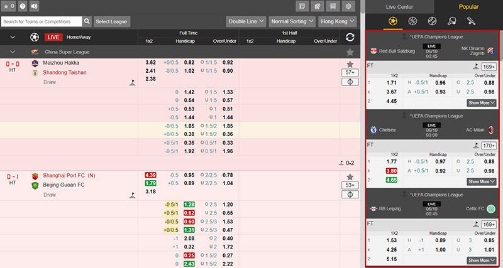
Task: Choose the tennis ball sport icon
Action: (x=431, y=21)
